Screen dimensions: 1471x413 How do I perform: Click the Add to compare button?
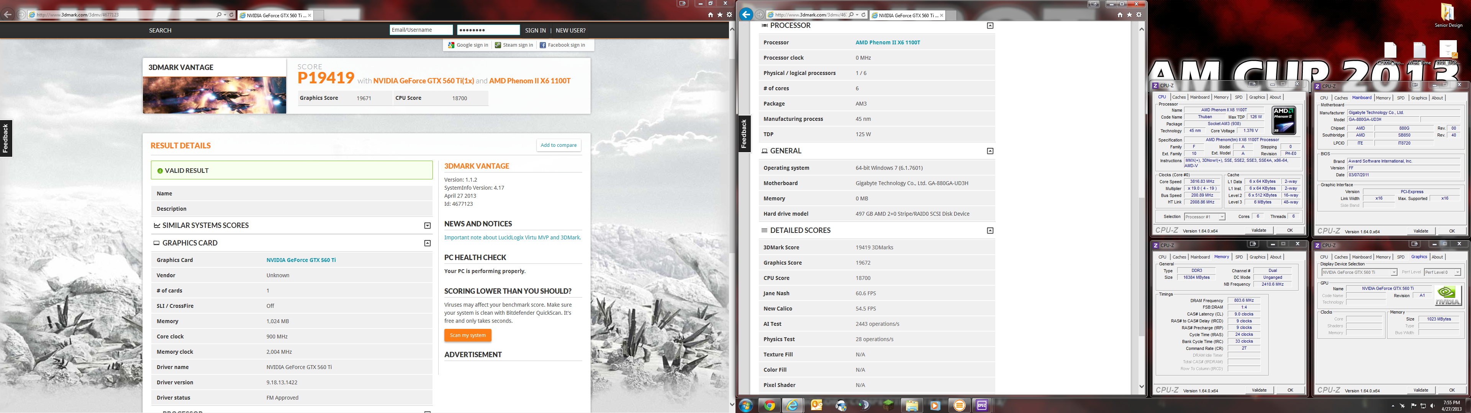tap(559, 145)
